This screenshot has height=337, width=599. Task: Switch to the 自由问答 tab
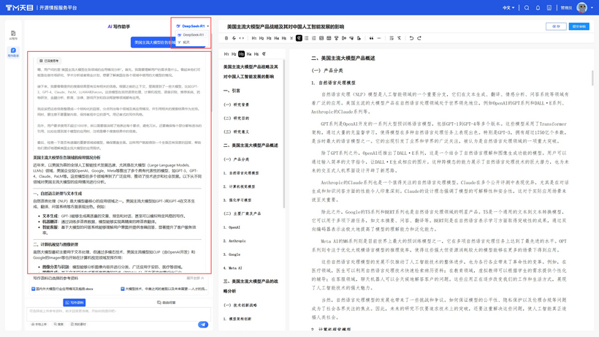[x=166, y=303]
